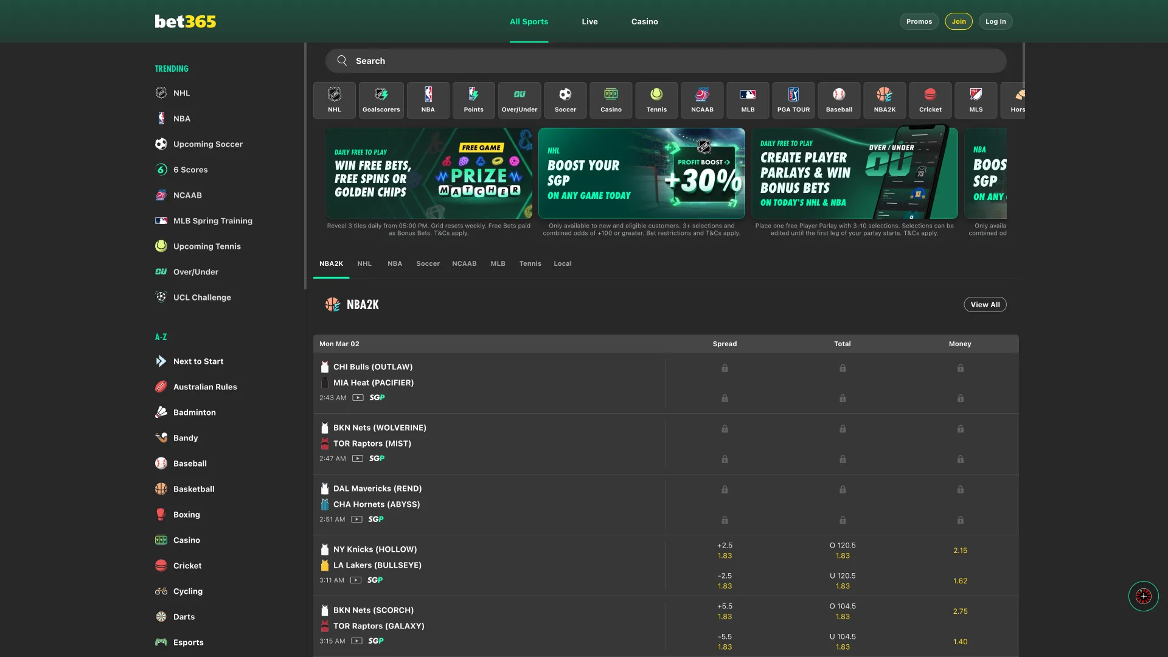Open Upcoming Soccer in Trending sidebar

click(207, 144)
